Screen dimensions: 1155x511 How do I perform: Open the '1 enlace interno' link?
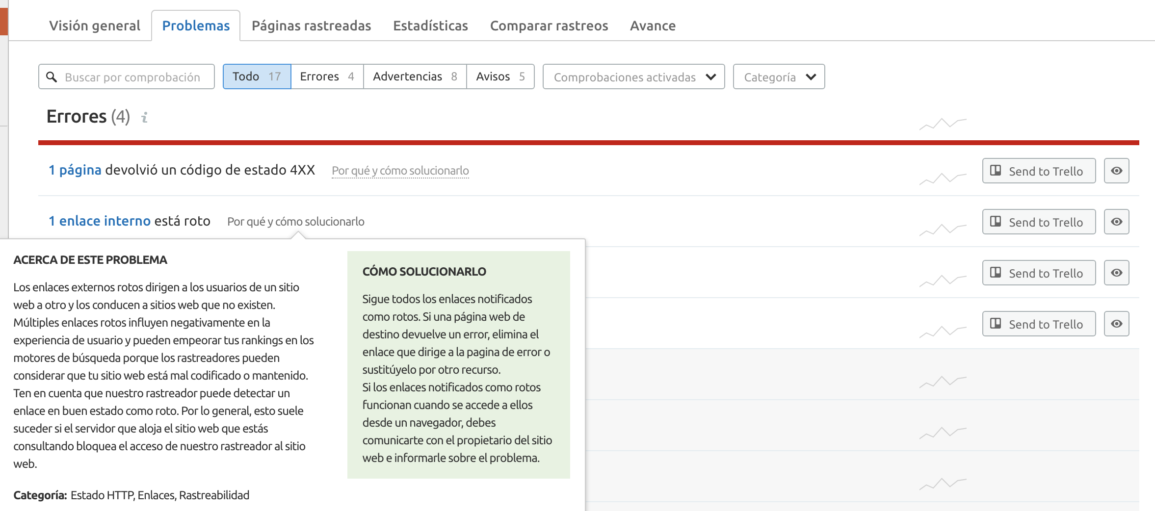pos(100,221)
